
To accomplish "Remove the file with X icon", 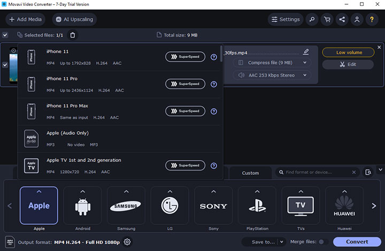I will [x=379, y=47].
